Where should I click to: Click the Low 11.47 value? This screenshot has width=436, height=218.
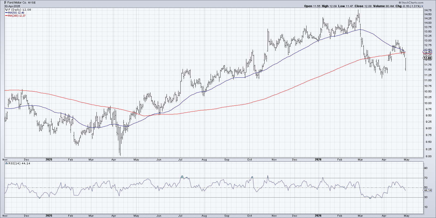click(x=345, y=6)
